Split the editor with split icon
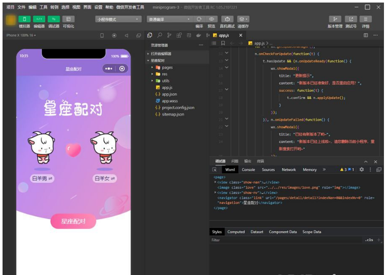 [366, 36]
